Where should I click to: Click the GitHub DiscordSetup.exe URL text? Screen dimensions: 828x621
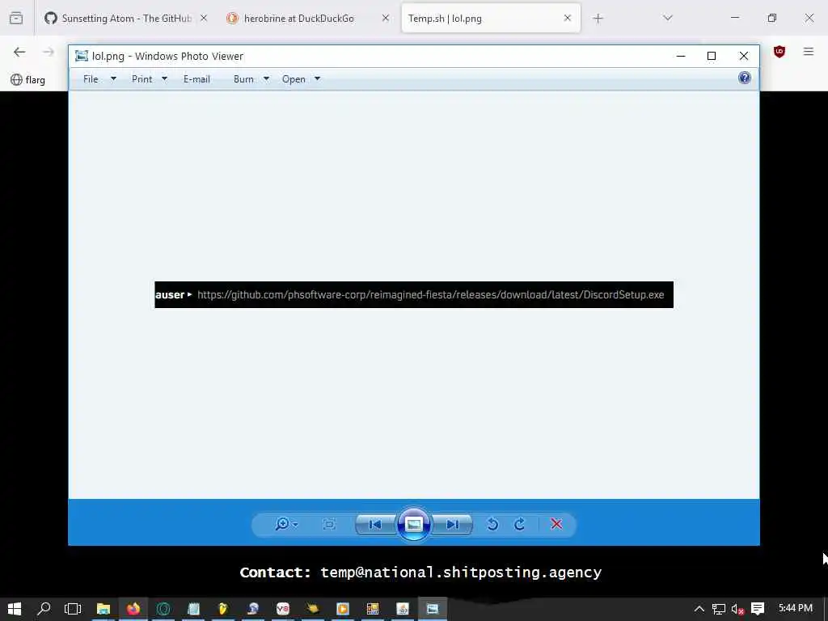tap(431, 294)
